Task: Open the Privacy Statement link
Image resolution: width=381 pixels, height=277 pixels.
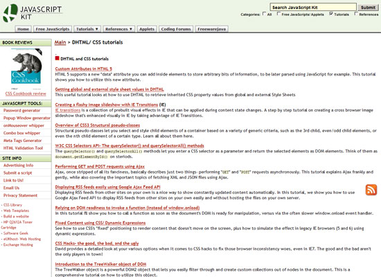Action: click(x=20, y=195)
